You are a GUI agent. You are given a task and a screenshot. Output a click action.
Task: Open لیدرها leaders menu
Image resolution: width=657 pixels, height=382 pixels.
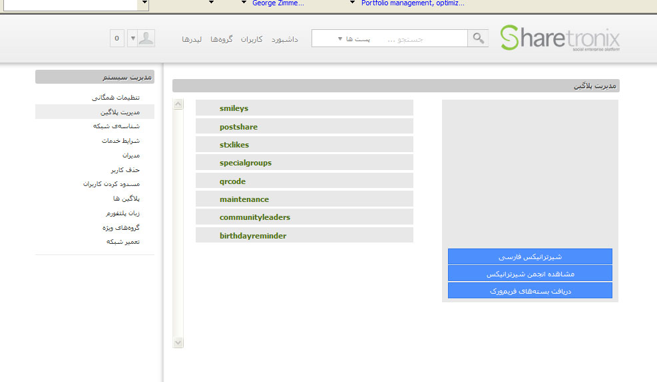(192, 39)
